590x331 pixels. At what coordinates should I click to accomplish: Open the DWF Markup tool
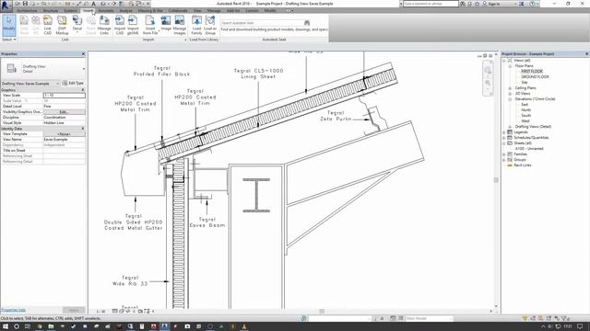pyautogui.click(x=62, y=25)
